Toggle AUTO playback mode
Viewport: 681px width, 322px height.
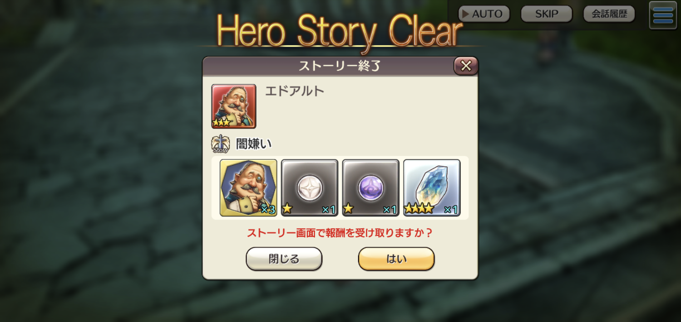[x=484, y=14]
